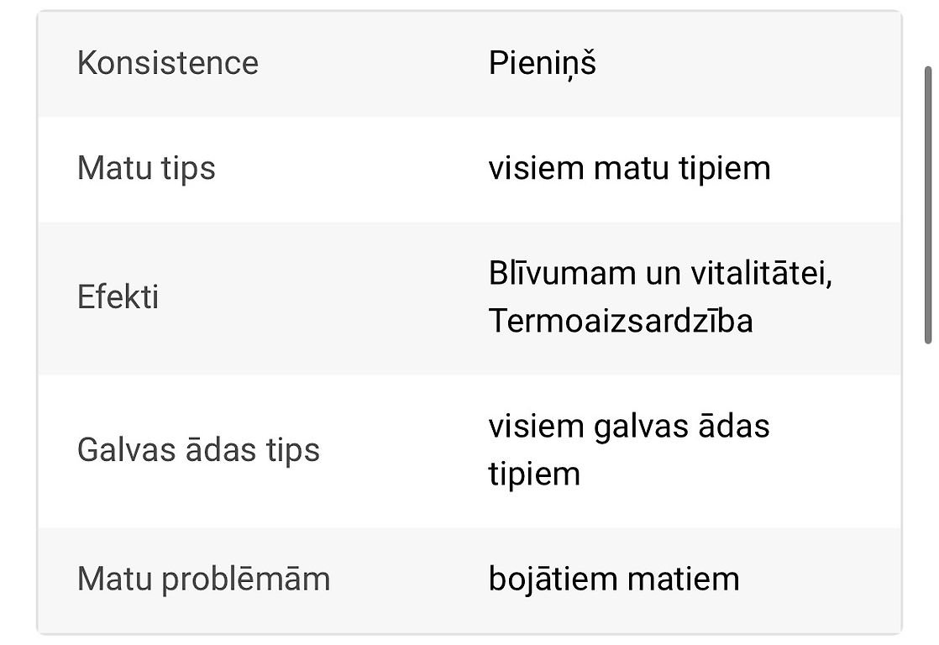Select the 'Pieniņš' consistency value
This screenshot has width=939, height=645.
click(542, 64)
